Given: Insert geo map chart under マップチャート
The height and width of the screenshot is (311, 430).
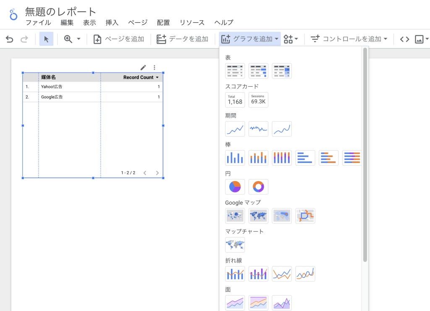Looking at the screenshot, I should [x=235, y=245].
